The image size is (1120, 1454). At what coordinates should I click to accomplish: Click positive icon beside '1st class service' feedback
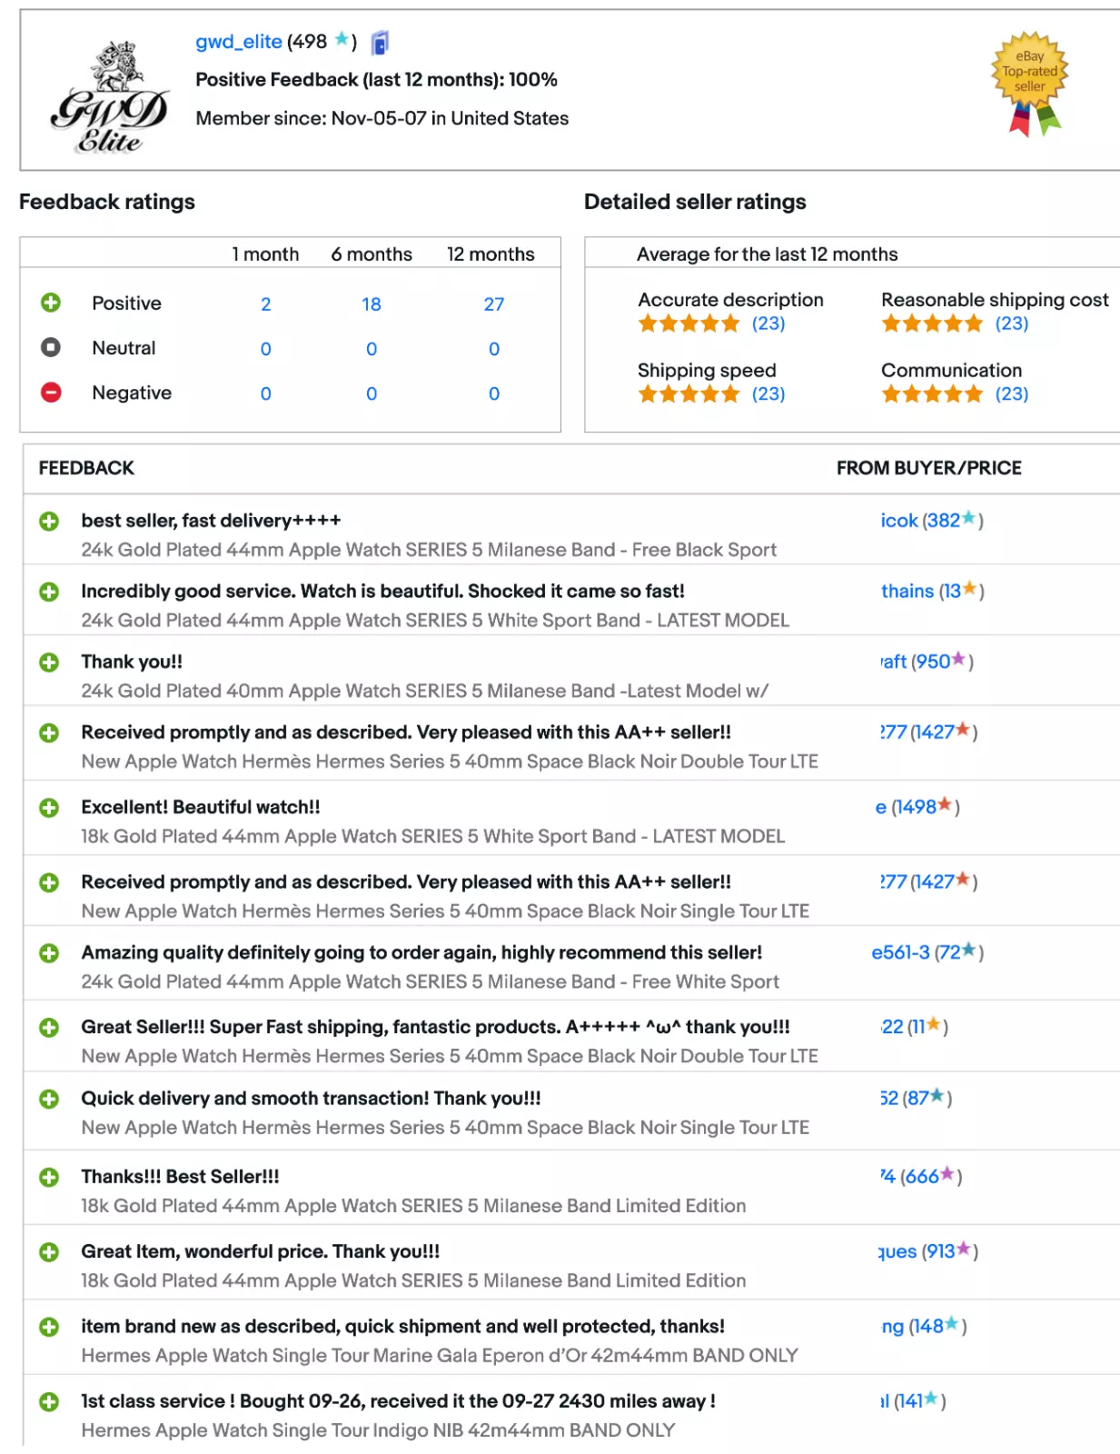coord(49,1401)
